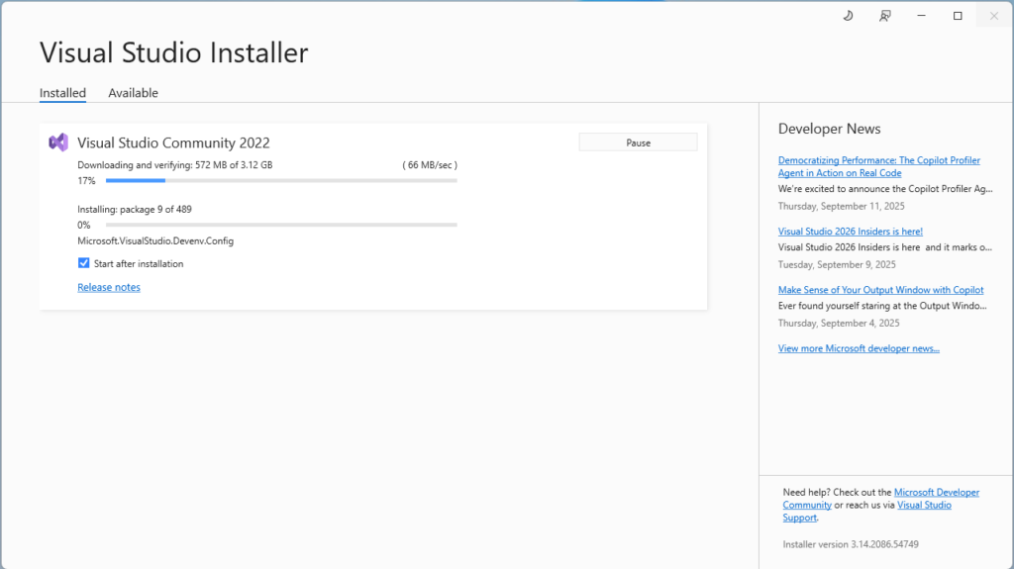Click the Thursday, September 4, 2025 date
This screenshot has width=1014, height=569.
coord(839,324)
